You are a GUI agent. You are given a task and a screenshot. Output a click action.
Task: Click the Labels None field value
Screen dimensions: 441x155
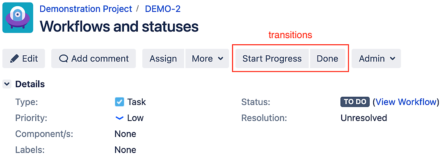click(125, 150)
